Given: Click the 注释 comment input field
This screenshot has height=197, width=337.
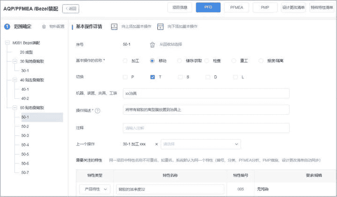Looking at the screenshot, I should (x=206, y=128).
